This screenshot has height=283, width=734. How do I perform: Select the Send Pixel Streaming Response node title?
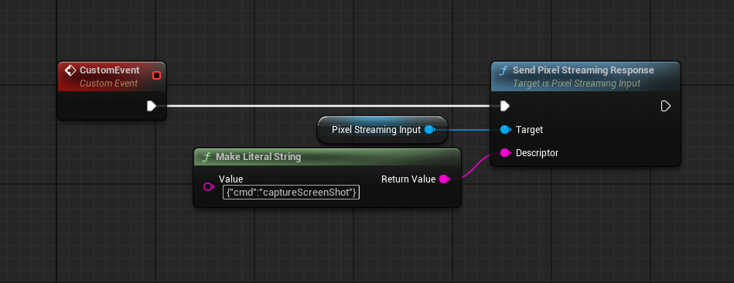click(583, 70)
